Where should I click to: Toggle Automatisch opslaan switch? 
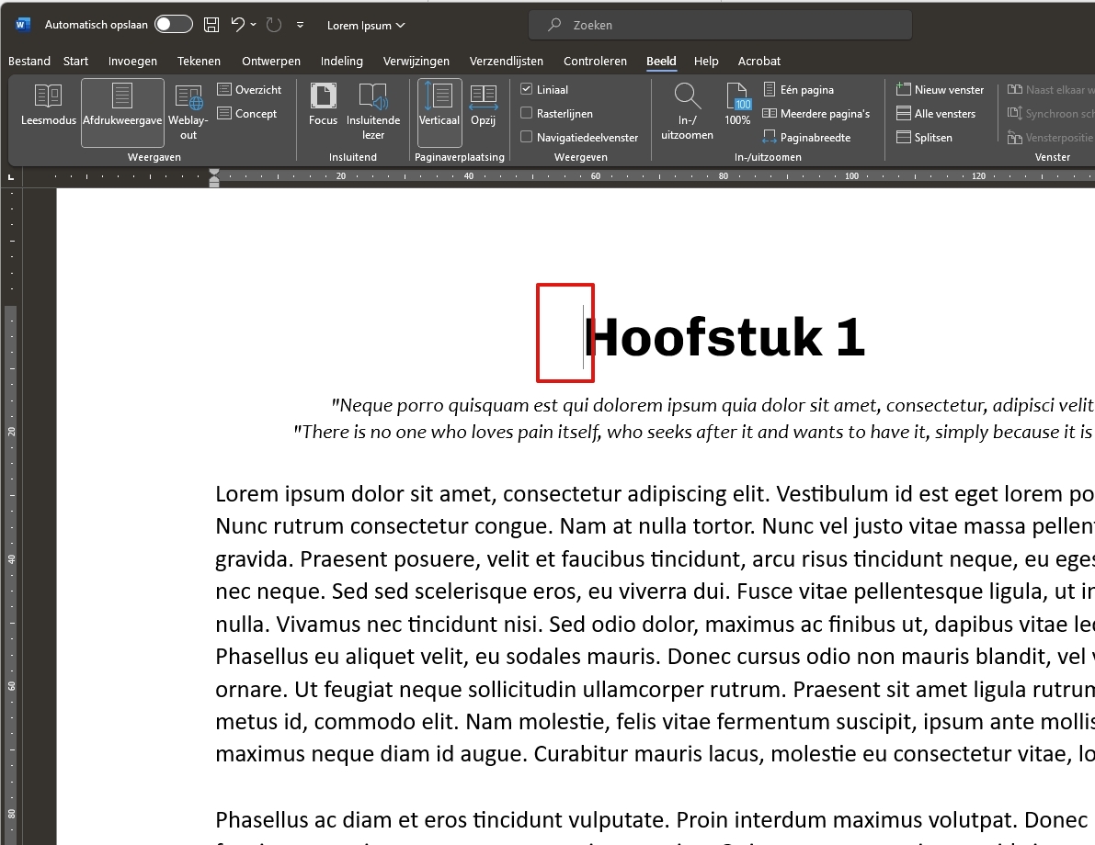click(174, 25)
